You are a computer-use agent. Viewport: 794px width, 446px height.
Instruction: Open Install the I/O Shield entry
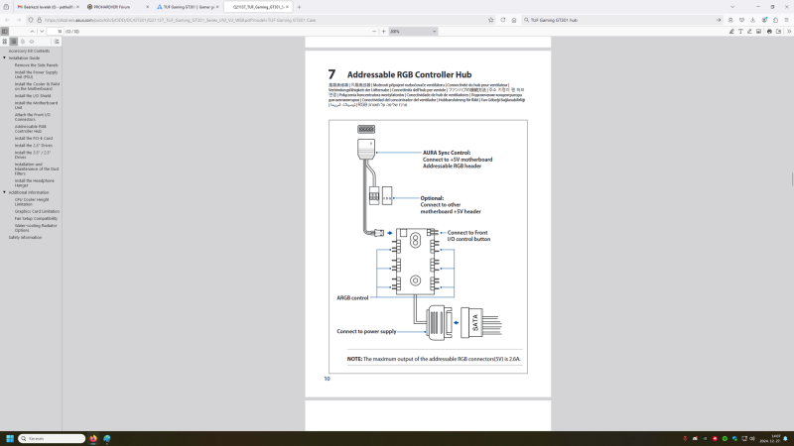[33, 96]
